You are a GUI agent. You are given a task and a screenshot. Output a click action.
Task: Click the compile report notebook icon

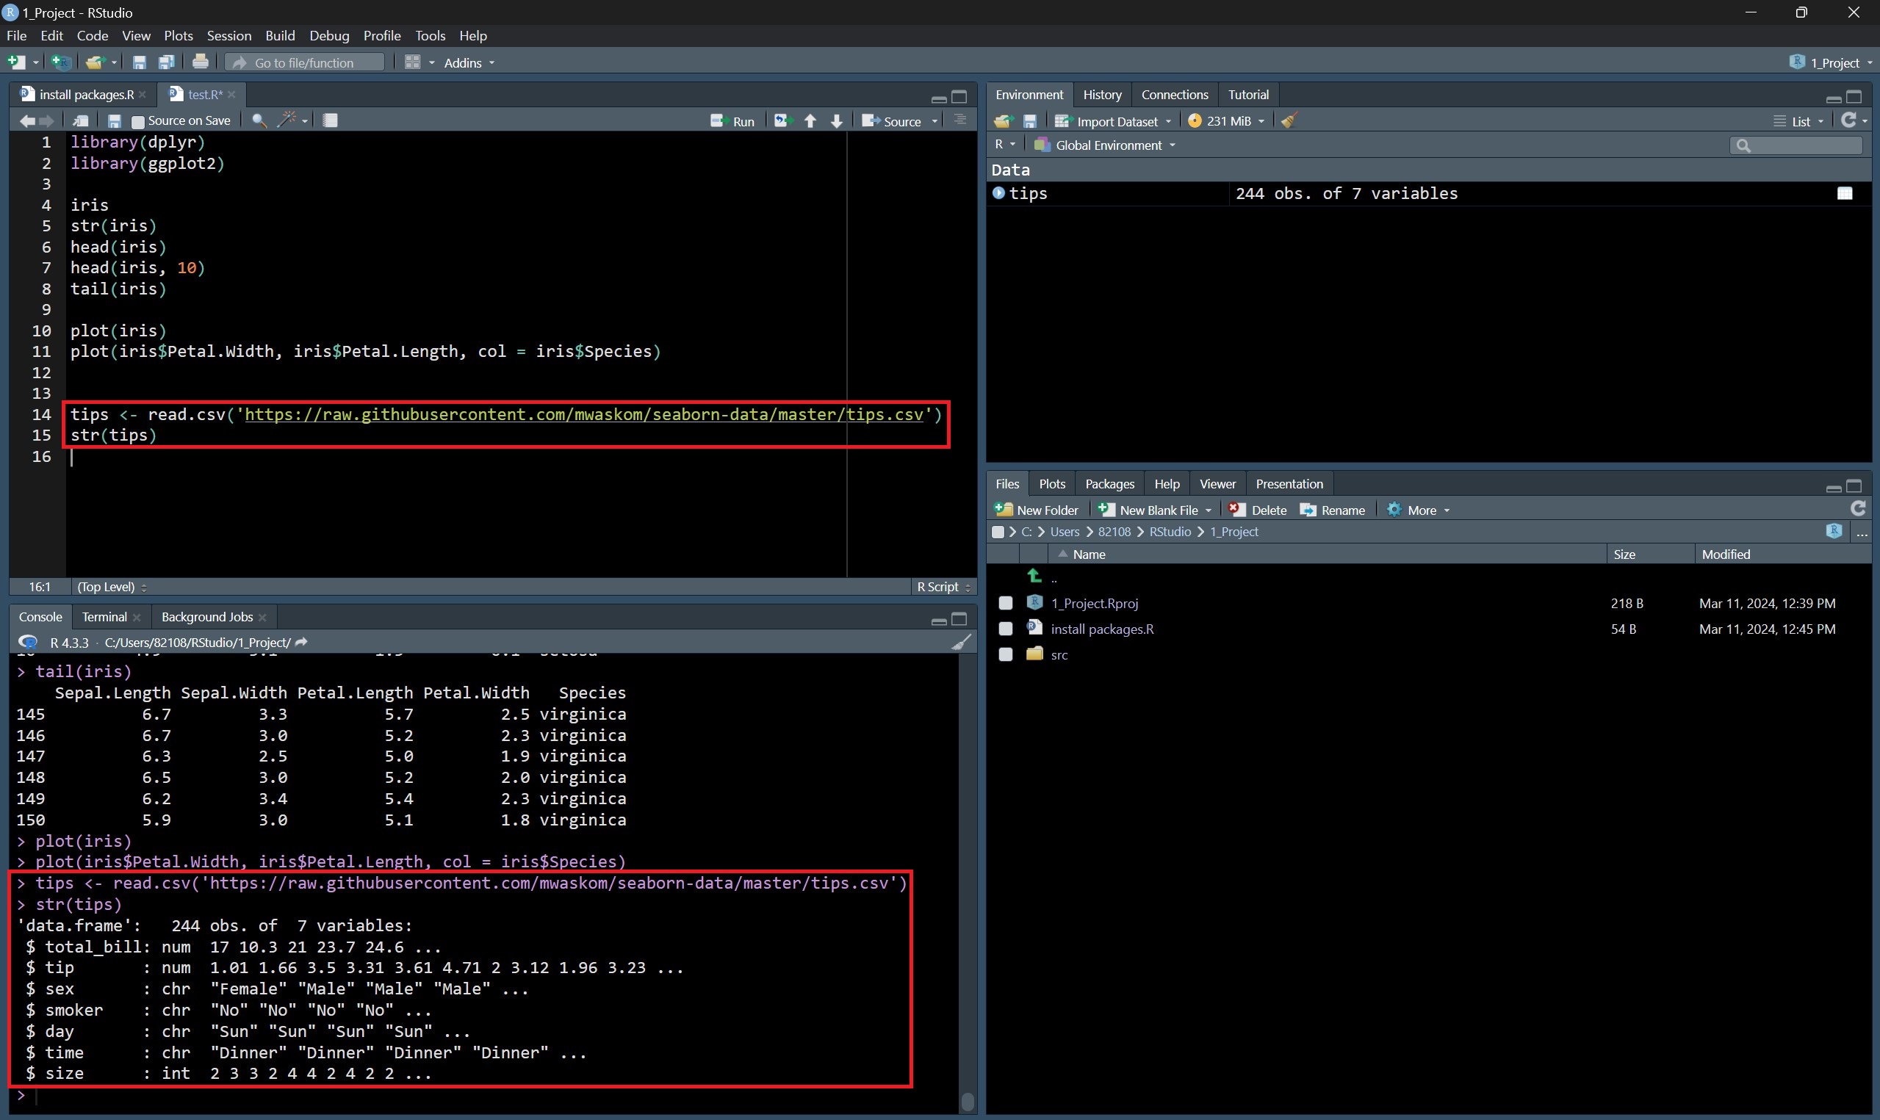click(331, 120)
